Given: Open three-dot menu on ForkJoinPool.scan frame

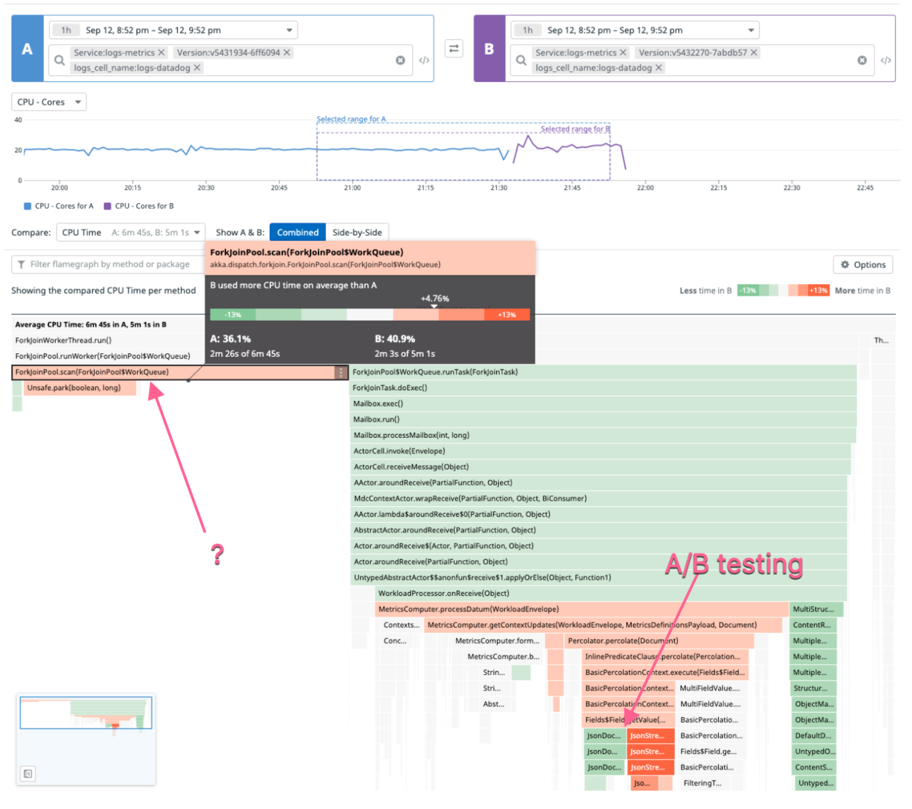Looking at the screenshot, I should [x=341, y=372].
